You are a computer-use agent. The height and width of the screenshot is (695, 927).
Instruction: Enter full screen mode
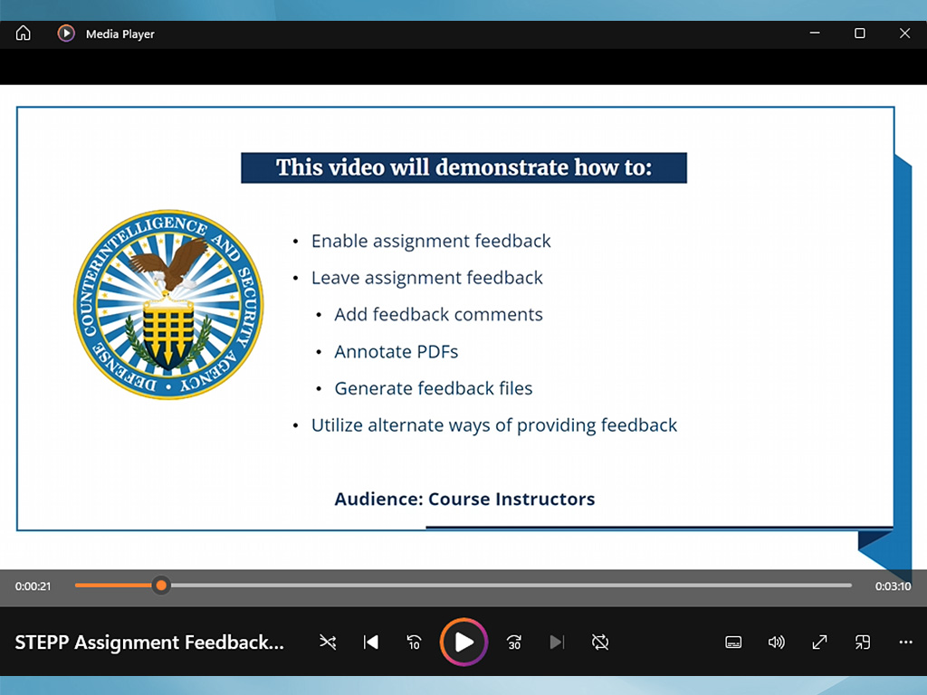pyautogui.click(x=819, y=643)
